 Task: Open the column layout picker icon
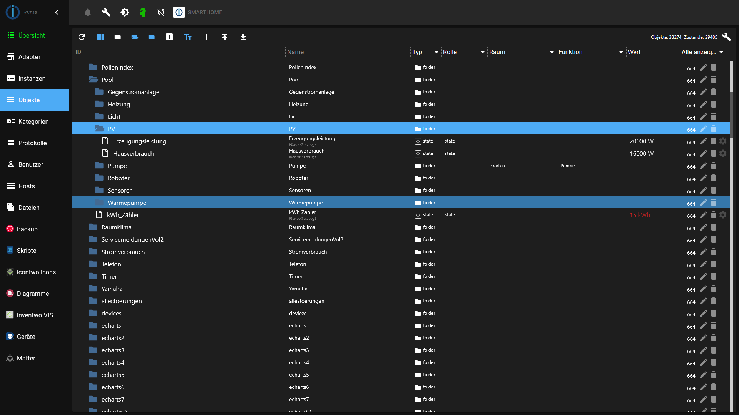[x=100, y=37]
